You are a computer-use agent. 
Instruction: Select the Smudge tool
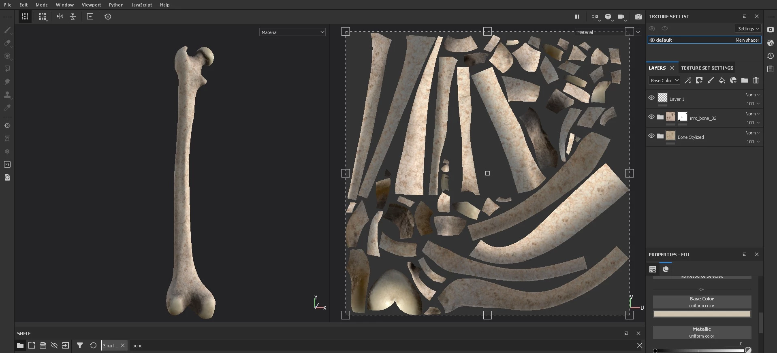(x=7, y=82)
